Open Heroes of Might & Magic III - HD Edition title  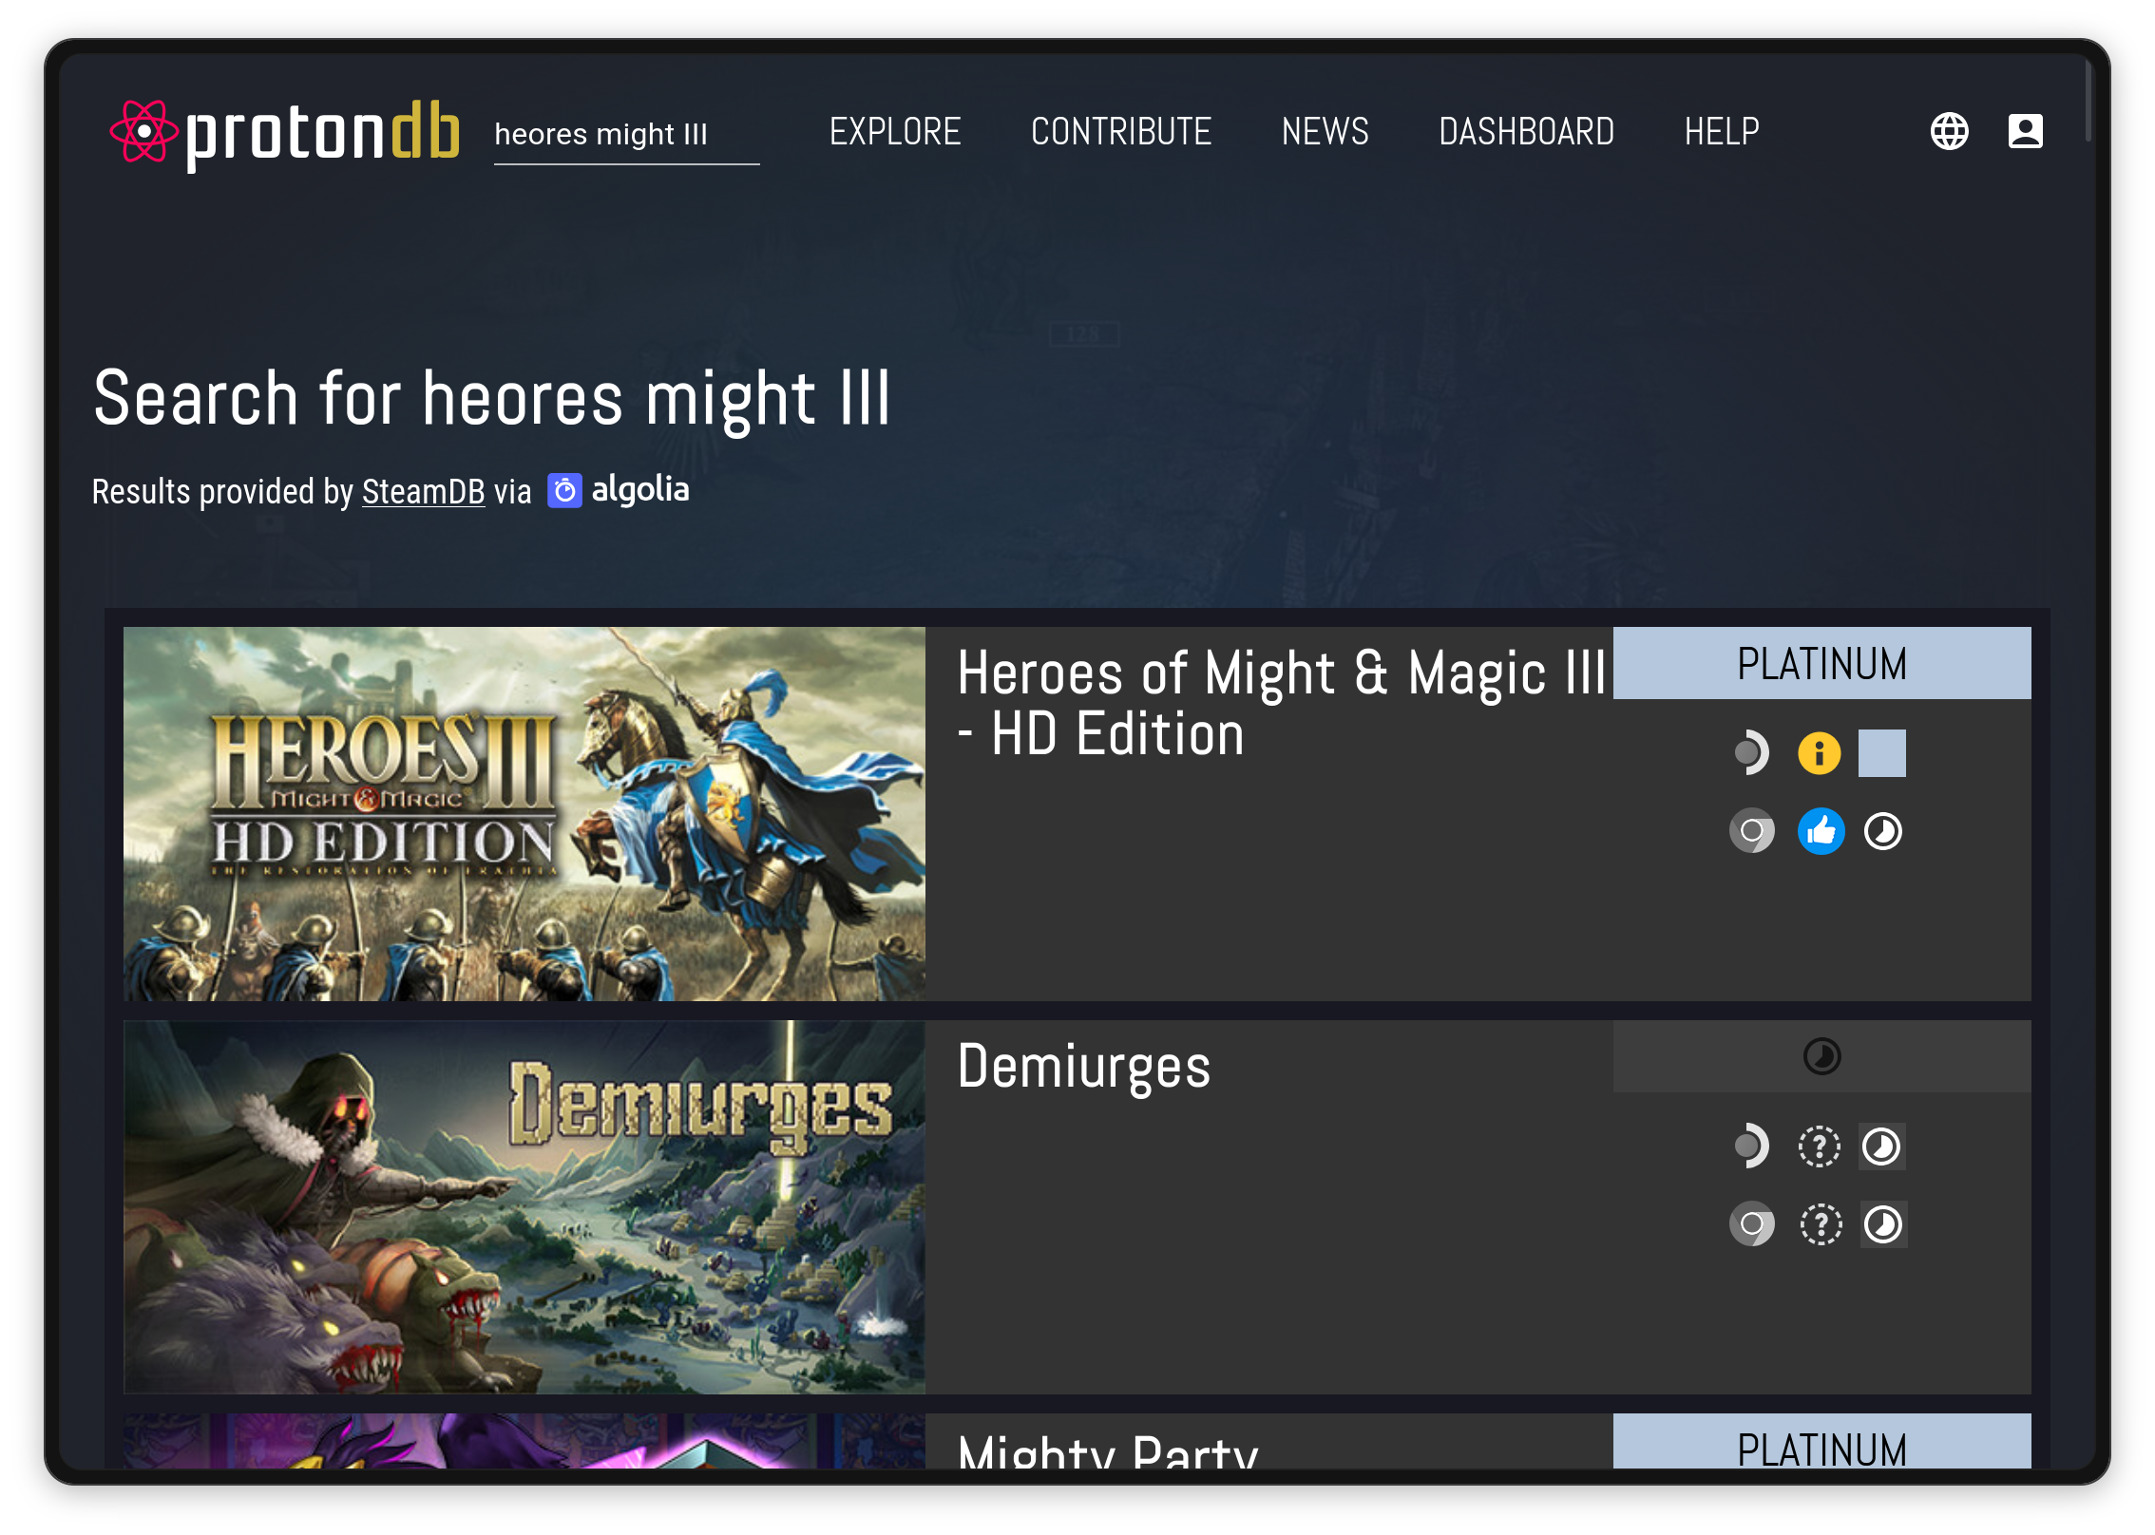point(1280,703)
